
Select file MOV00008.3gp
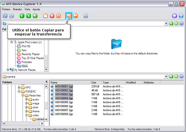coord(64,114)
